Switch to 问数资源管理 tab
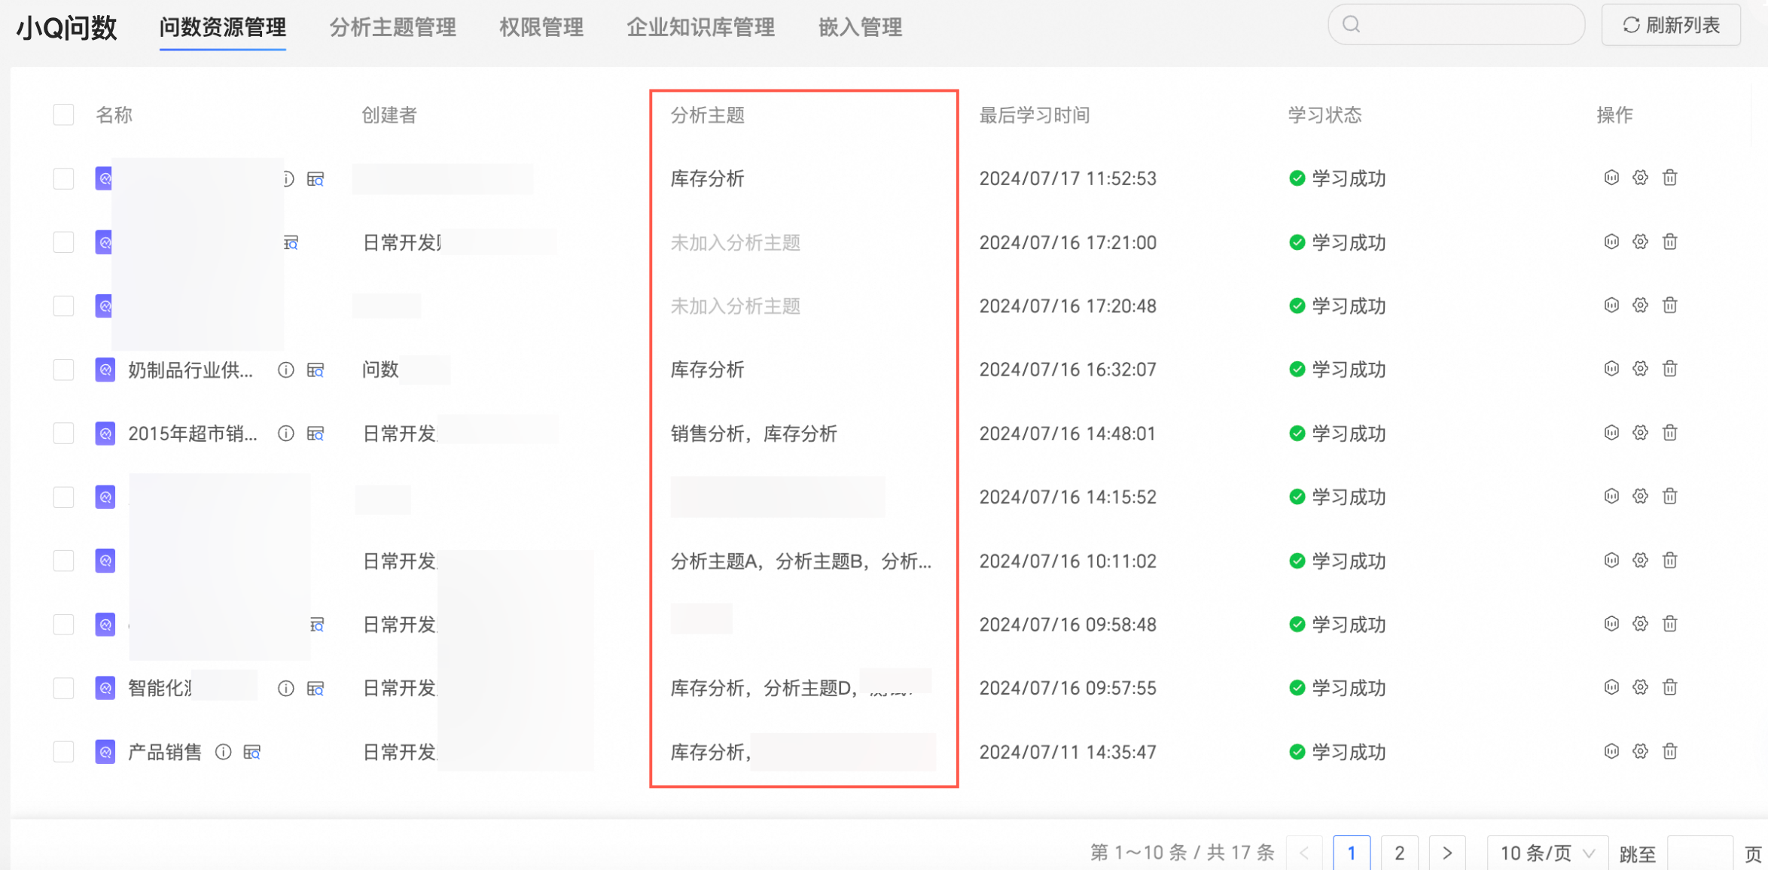Image resolution: width=1768 pixels, height=870 pixels. (x=223, y=27)
